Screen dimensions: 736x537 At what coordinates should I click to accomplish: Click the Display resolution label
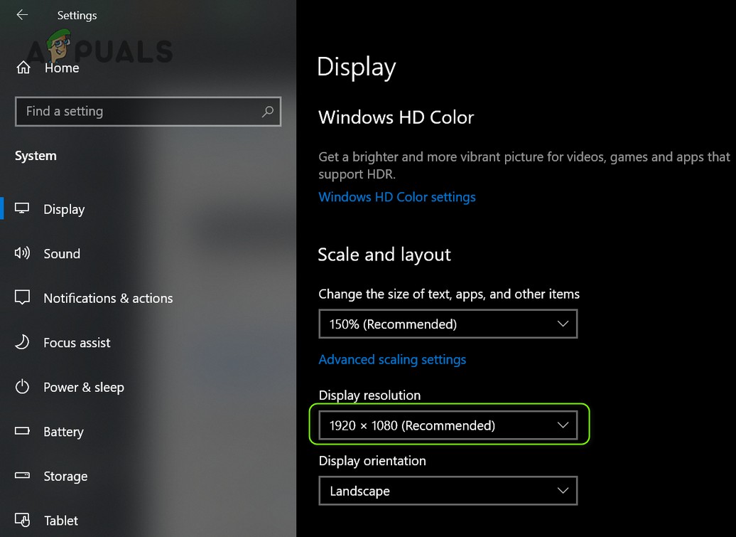click(x=370, y=395)
